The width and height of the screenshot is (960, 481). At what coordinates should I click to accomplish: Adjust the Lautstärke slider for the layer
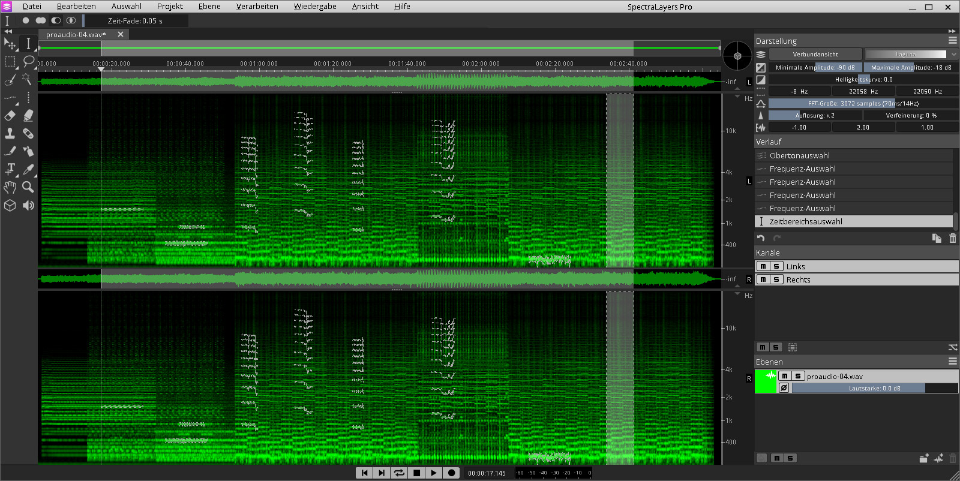(x=874, y=388)
